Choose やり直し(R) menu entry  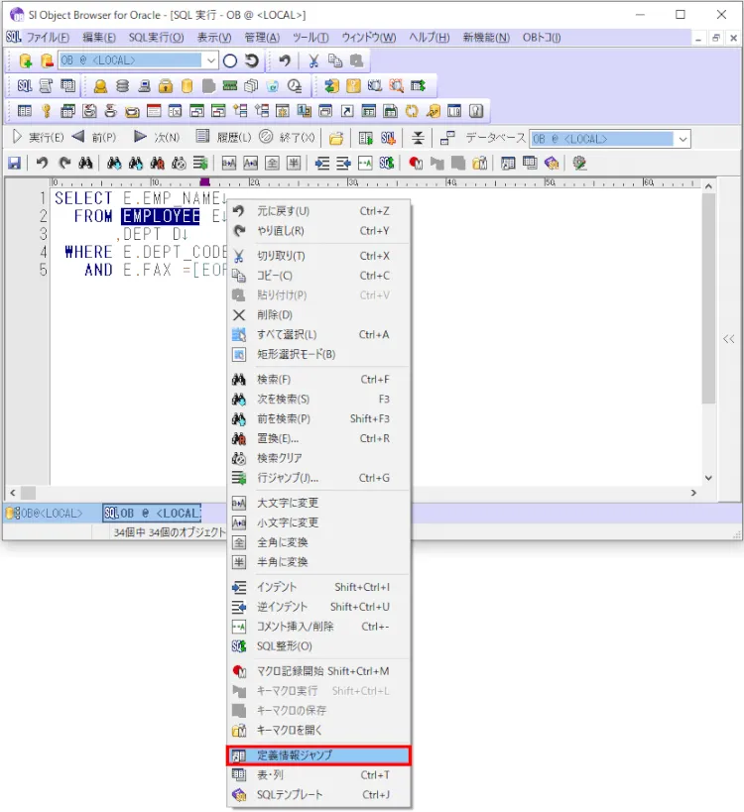click(x=318, y=231)
